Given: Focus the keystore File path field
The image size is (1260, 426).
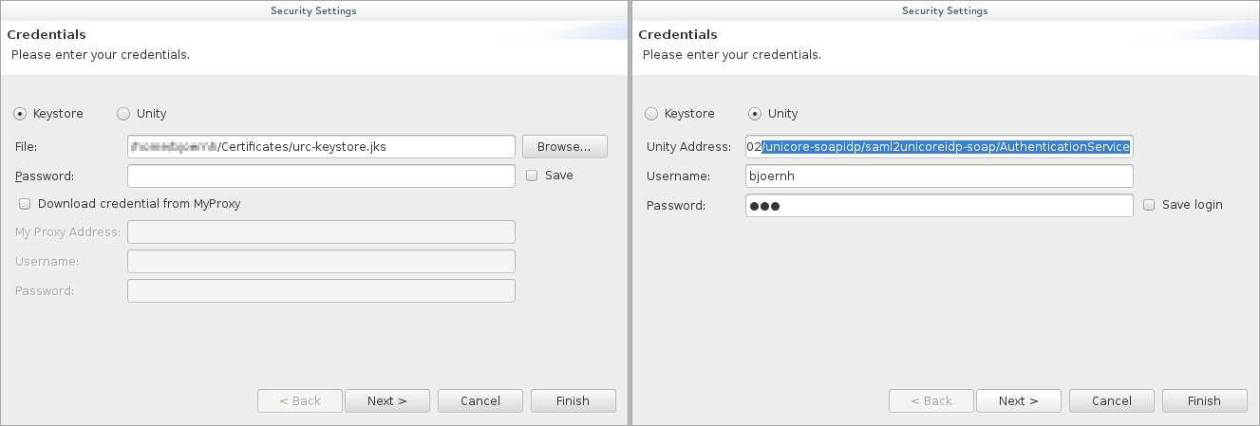Looking at the screenshot, I should pos(321,147).
